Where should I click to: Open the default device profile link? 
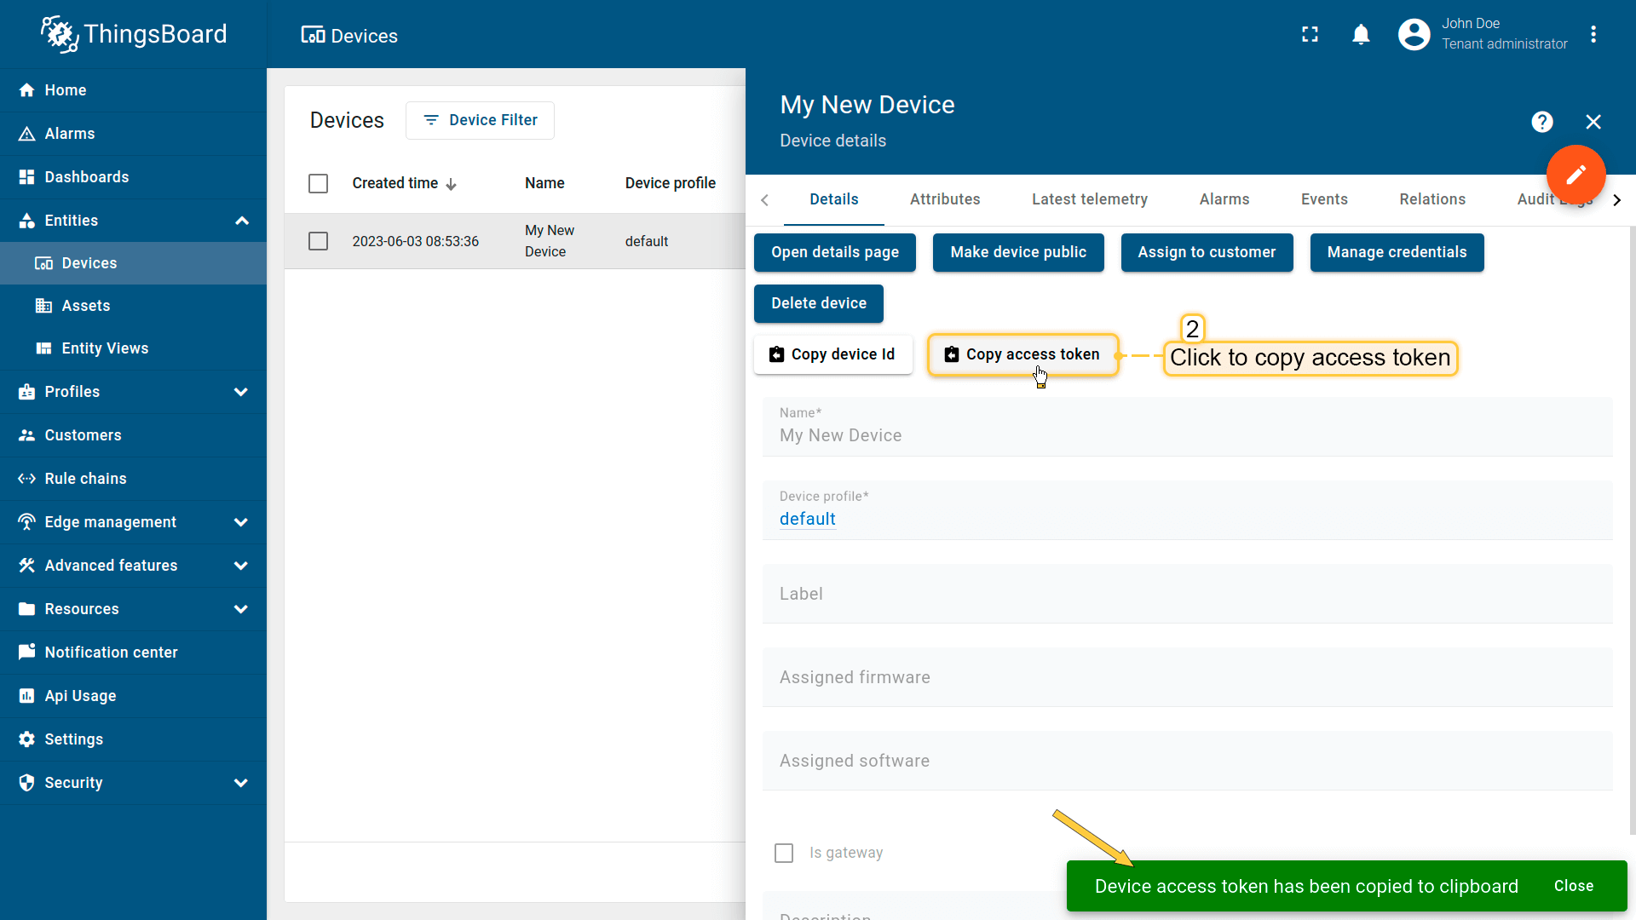coord(807,519)
